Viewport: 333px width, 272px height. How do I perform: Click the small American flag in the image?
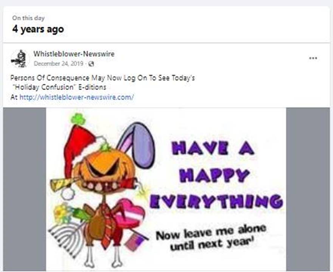pyautogui.click(x=134, y=242)
